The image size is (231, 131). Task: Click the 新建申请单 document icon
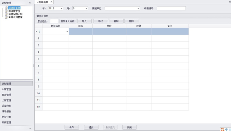coord(6,8)
